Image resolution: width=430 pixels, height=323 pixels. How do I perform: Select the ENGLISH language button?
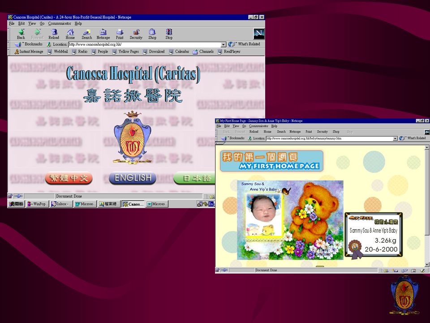(133, 178)
